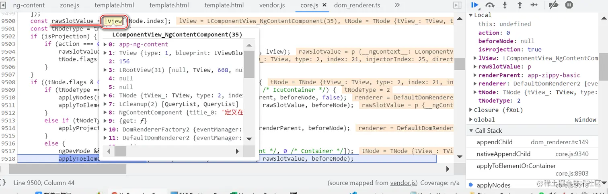Click 'Line 9500, Column 44' status text
The image size is (608, 194).
[44, 183]
